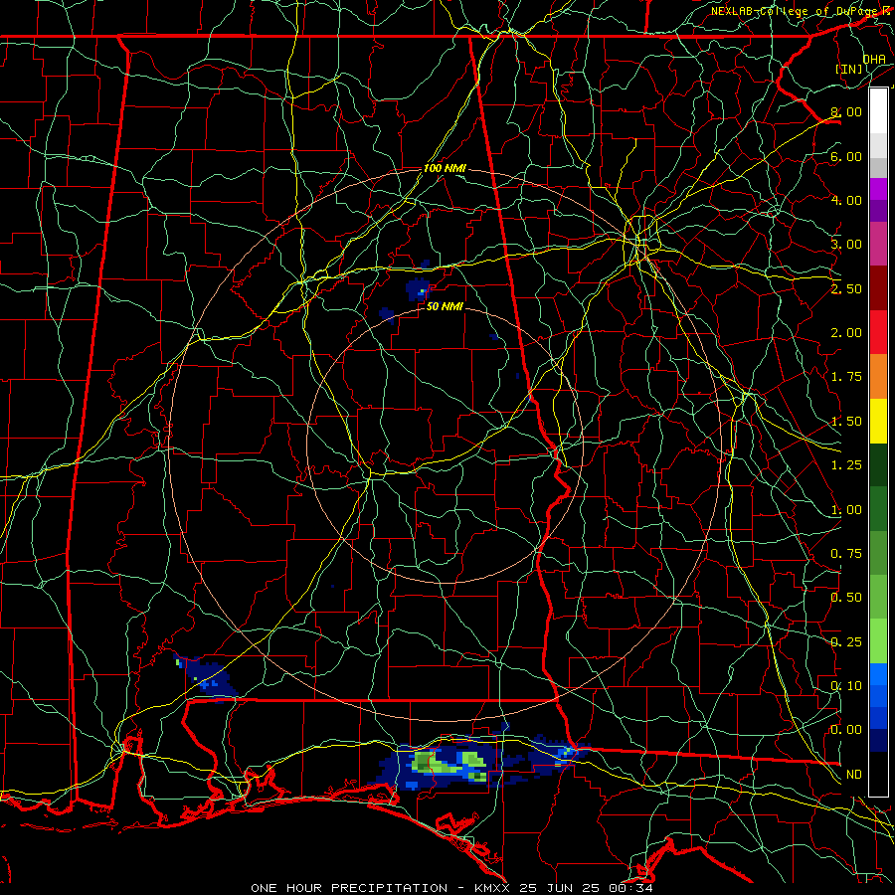The image size is (895, 895).
Task: Select the white swatch atop the legend
Action: (878, 110)
